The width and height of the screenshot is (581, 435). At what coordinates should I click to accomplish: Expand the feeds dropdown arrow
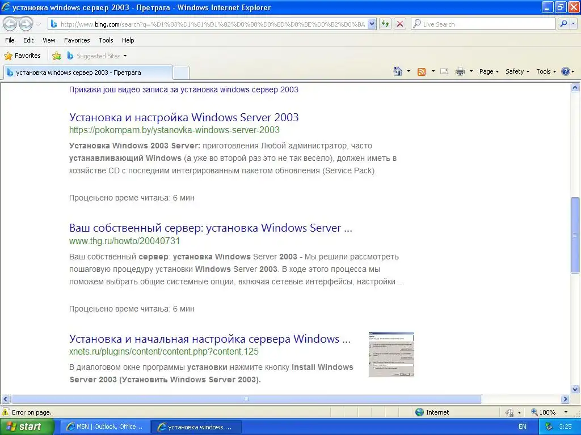tap(433, 71)
